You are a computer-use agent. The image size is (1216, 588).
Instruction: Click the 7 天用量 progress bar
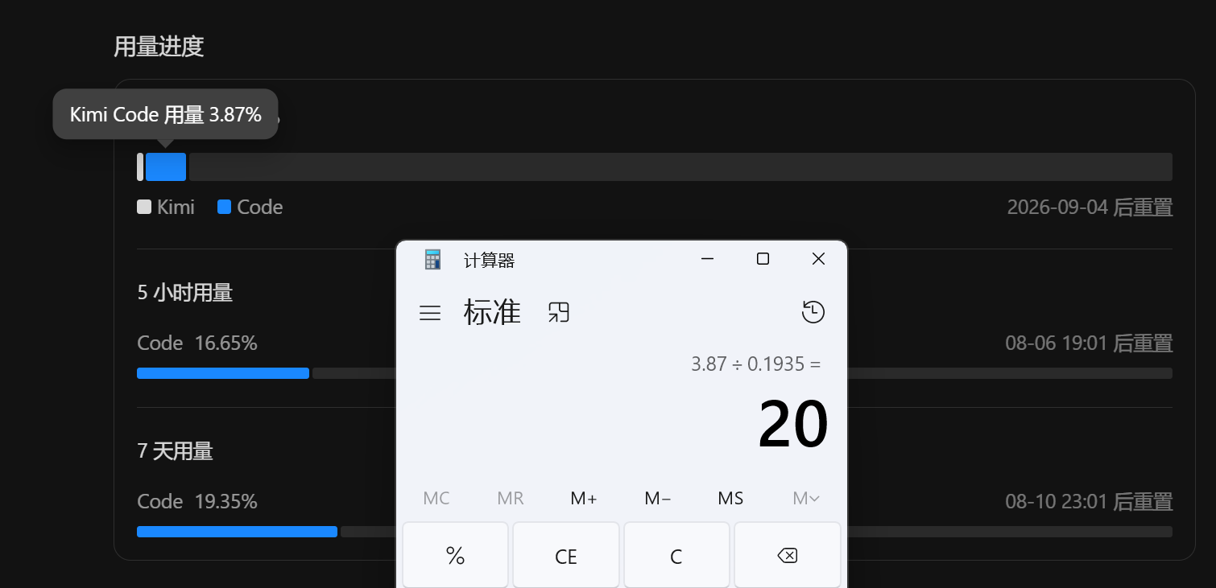click(655, 532)
